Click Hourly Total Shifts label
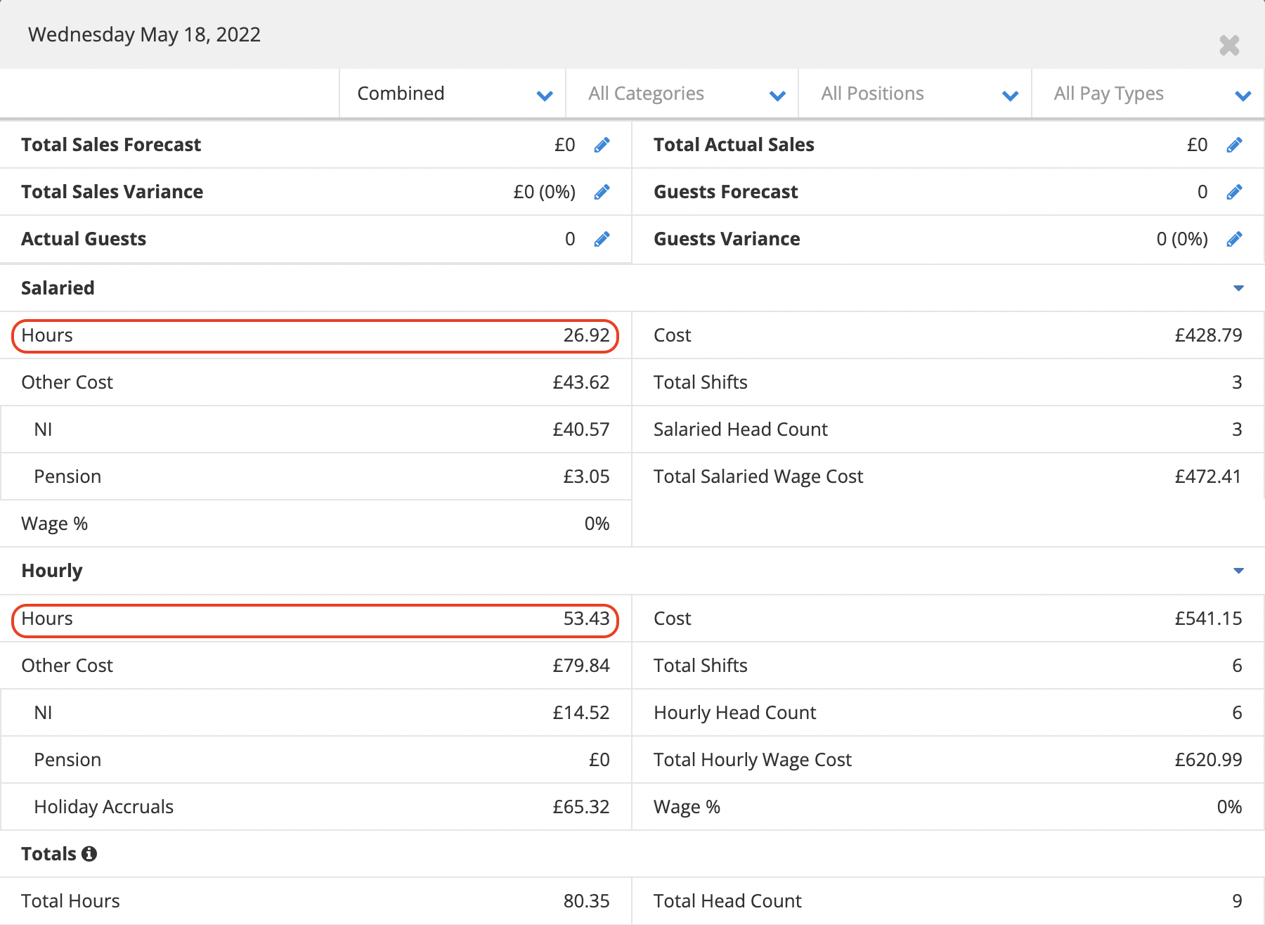 [x=701, y=666]
